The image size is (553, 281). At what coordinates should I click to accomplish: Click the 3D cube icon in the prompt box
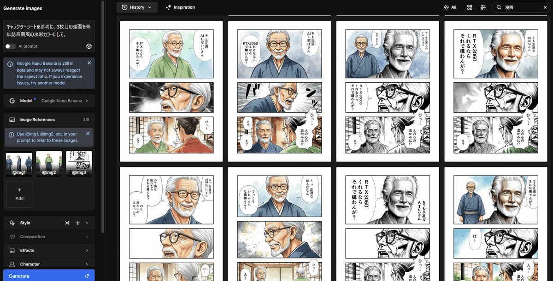pyautogui.click(x=88, y=46)
